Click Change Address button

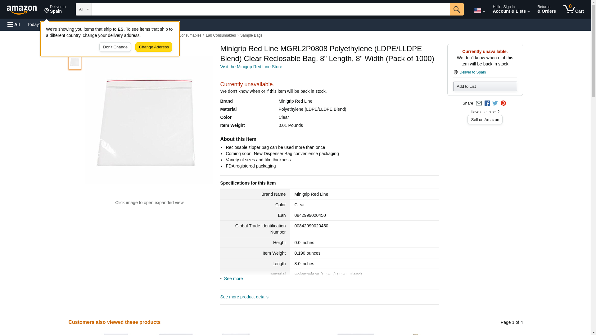point(154,47)
